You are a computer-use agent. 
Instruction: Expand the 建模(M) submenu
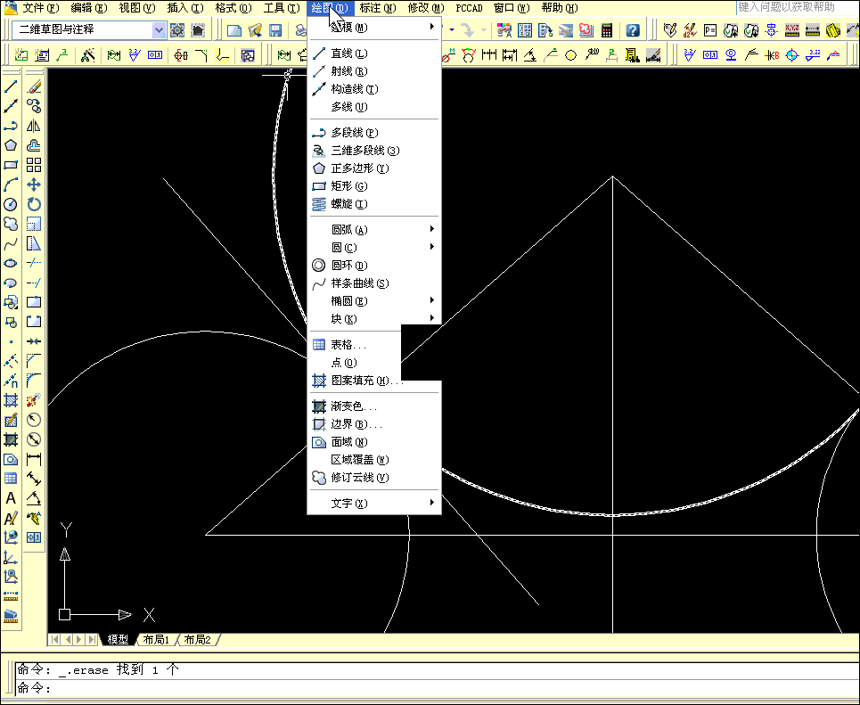374,27
